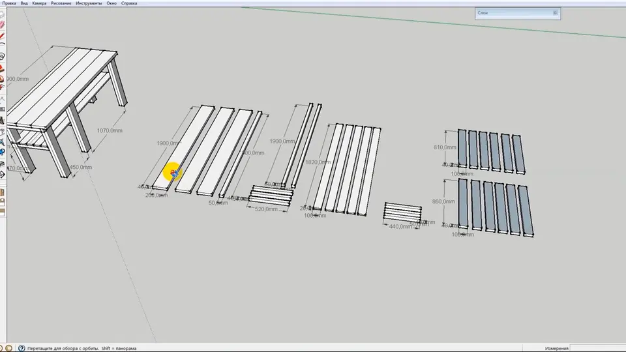This screenshot has height=352, width=626.
Task: Select the Text 'A' tool
Action: pyautogui.click(x=2, y=120)
